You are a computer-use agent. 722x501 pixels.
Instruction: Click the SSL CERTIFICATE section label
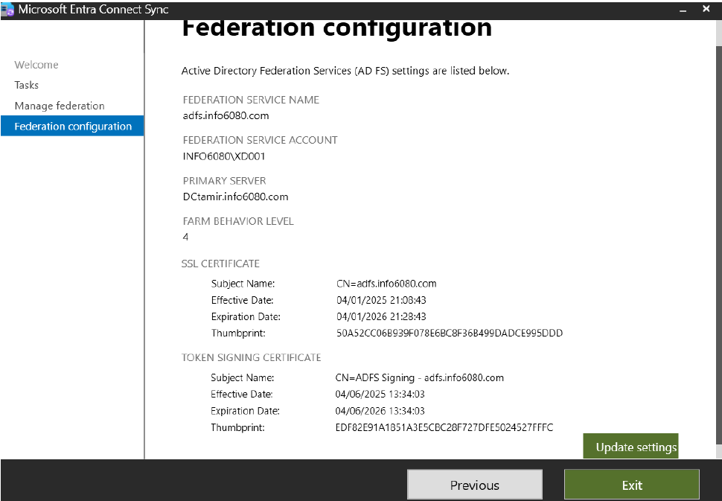coord(220,264)
